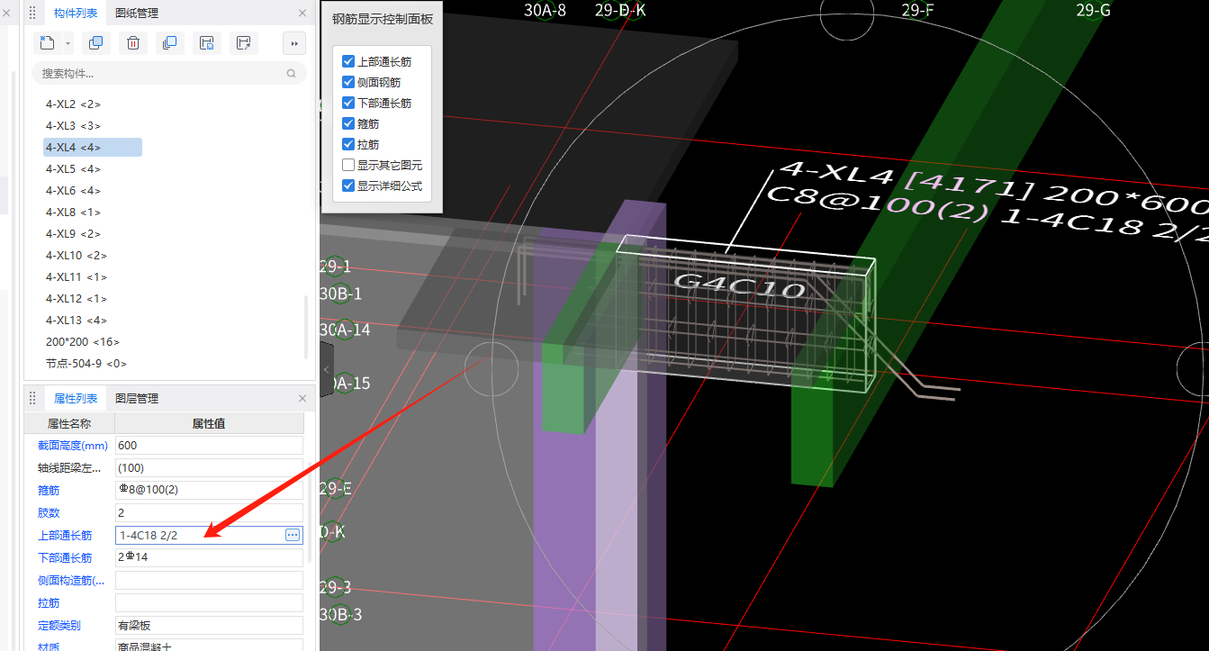This screenshot has width=1209, height=651.
Task: Select component 4-XL11 <1>
Action: point(77,277)
